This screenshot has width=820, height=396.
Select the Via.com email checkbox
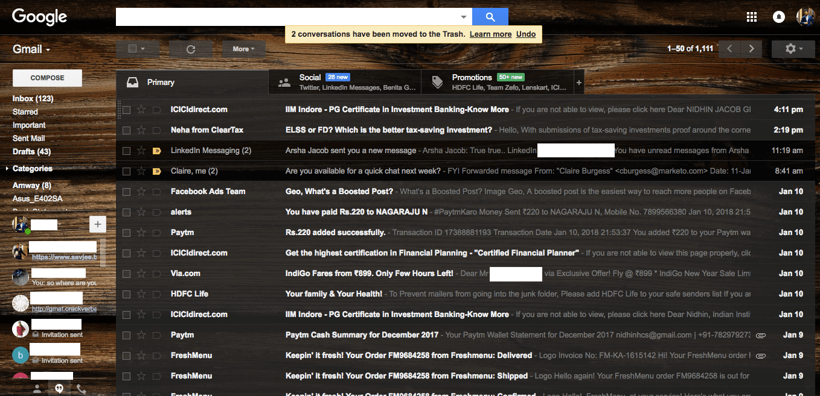(126, 274)
